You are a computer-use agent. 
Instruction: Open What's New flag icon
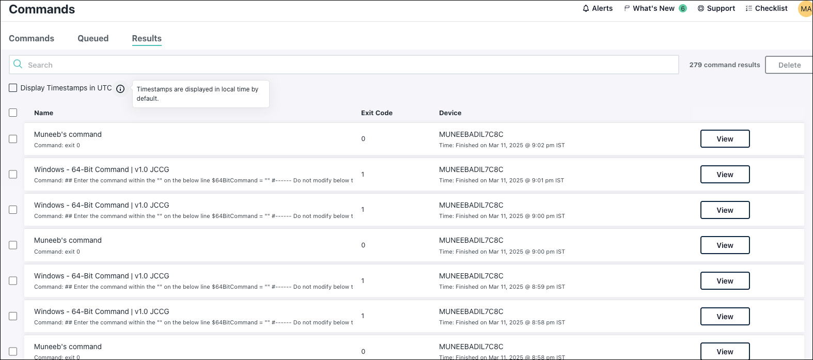coord(627,8)
